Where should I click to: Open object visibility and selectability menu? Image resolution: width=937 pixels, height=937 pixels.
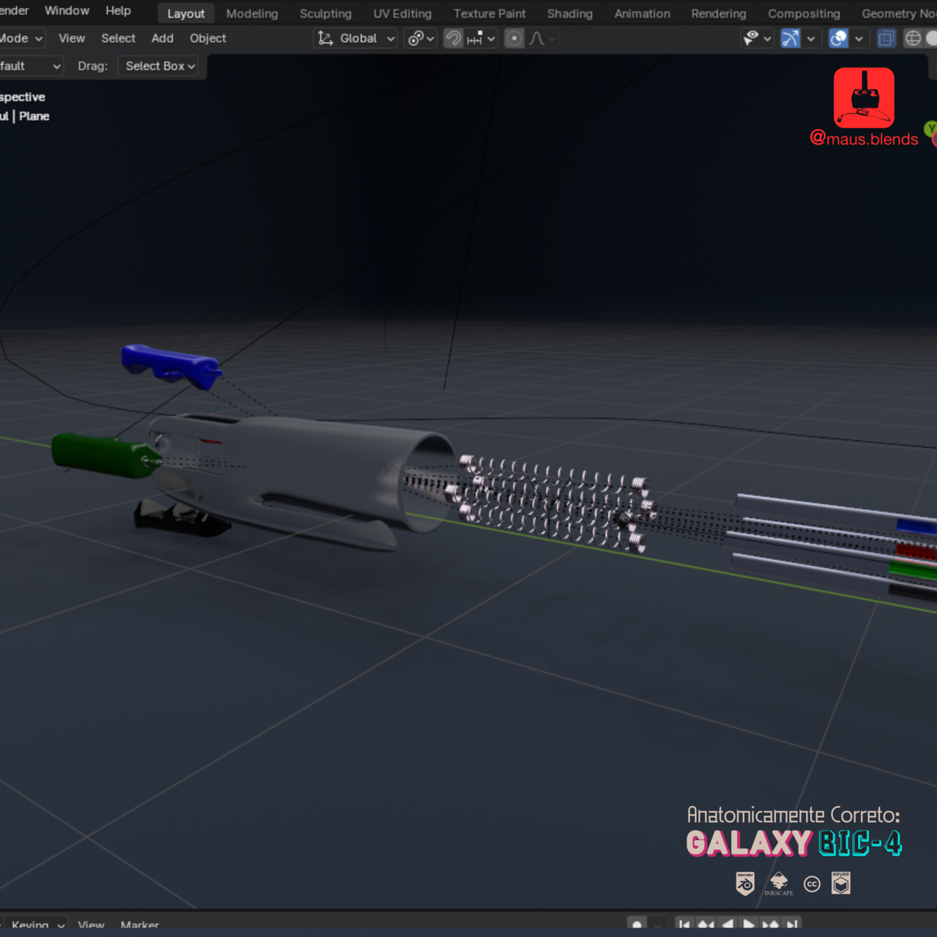pyautogui.click(x=757, y=38)
